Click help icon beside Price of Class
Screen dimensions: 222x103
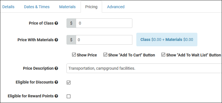pos(56,23)
